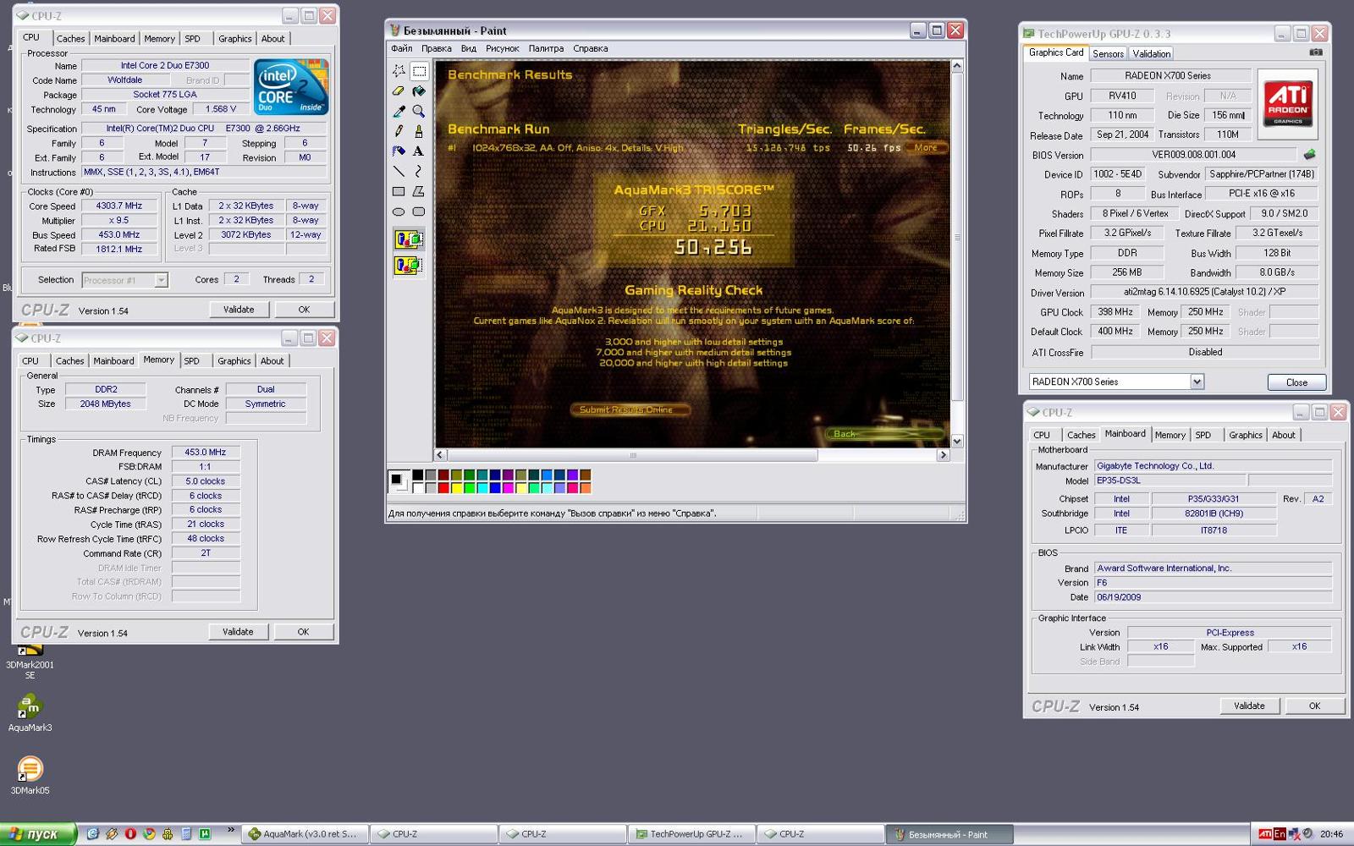The image size is (1354, 846).
Task: Expand hidden quick launch icons chevron
Action: pos(230,831)
